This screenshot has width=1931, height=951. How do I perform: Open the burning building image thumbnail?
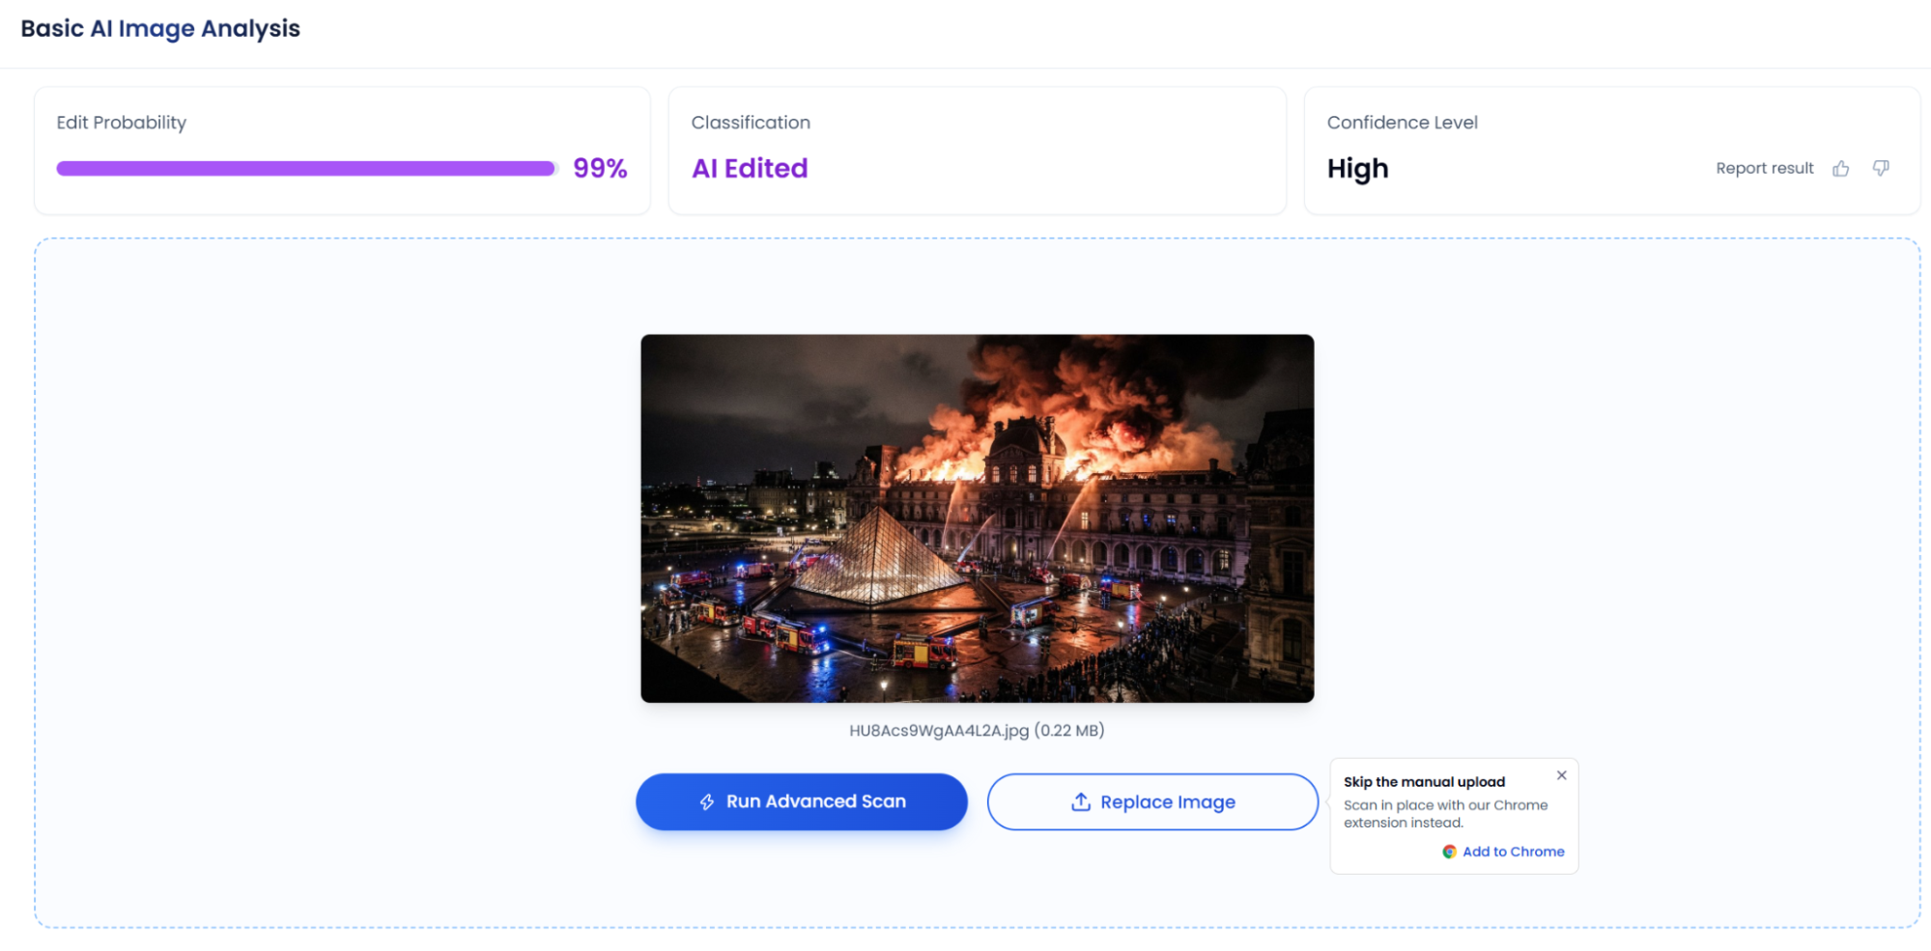click(977, 518)
